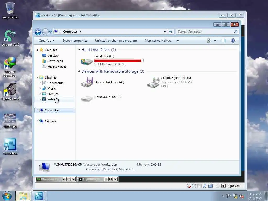Click the Windows Ta... minimized window tab
This screenshot has height=201, width=268.
pos(49,179)
